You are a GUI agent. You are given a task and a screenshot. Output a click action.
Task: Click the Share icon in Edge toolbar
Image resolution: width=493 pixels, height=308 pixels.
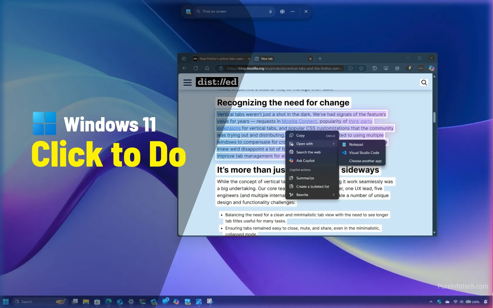coord(397,68)
